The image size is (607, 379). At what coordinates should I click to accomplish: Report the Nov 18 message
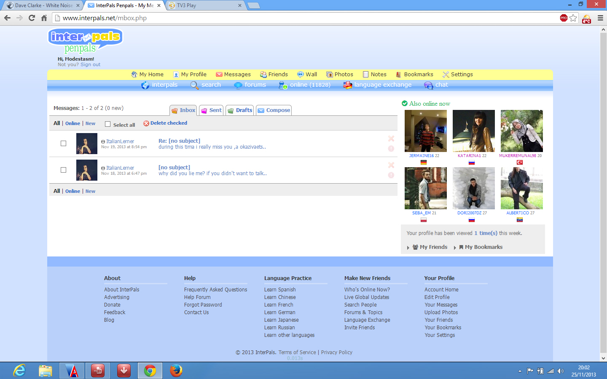391,175
